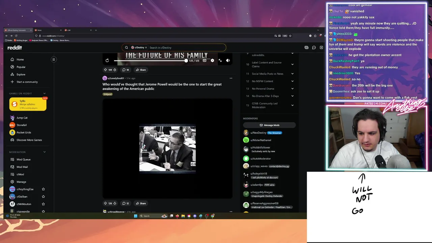Click the video progress bar handle
Screen dimensions: 432x243
(186, 60)
